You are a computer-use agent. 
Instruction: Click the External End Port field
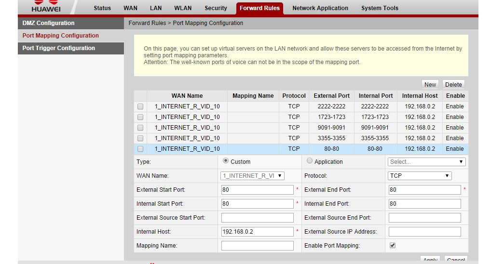pyautogui.click(x=424, y=189)
